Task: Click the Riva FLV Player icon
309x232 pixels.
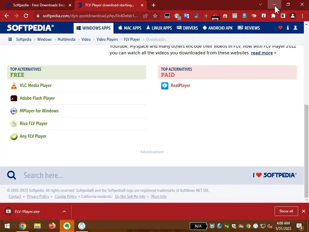Action: tap(14, 124)
